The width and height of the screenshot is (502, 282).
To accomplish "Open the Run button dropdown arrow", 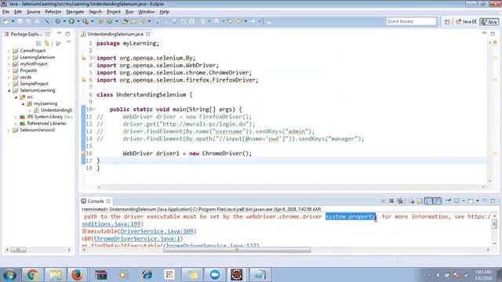I will [78, 21].
